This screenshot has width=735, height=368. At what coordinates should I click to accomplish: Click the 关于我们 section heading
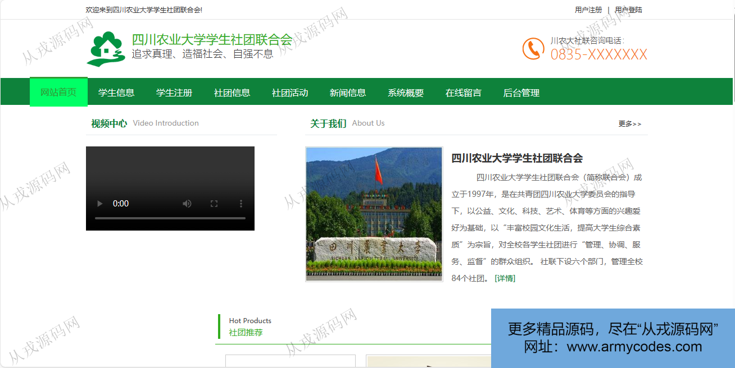328,123
